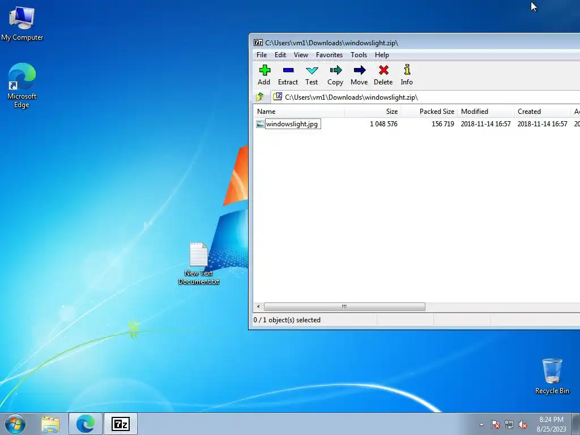Image resolution: width=580 pixels, height=435 pixels.
Task: Sort by the Size column header
Action: point(373,112)
